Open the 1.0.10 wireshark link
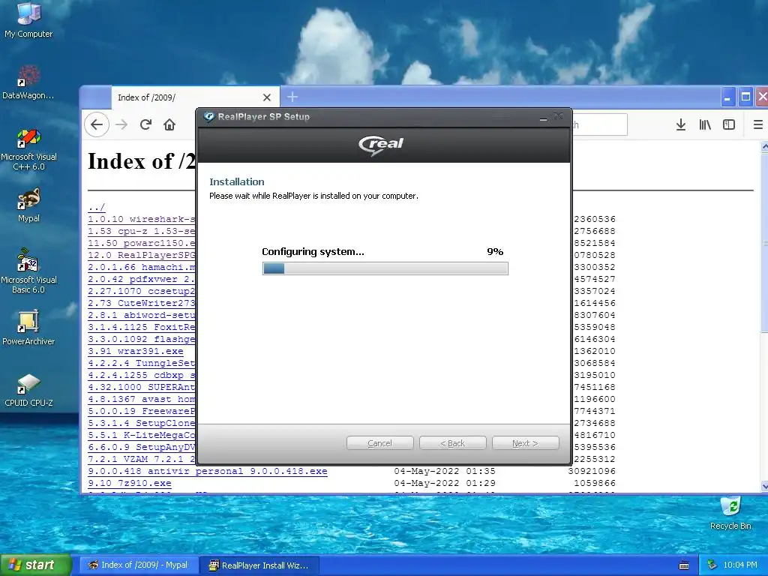This screenshot has height=576, width=768. (x=142, y=219)
